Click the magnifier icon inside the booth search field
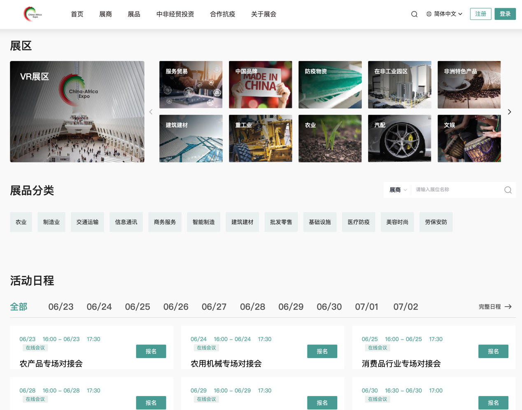 508,190
